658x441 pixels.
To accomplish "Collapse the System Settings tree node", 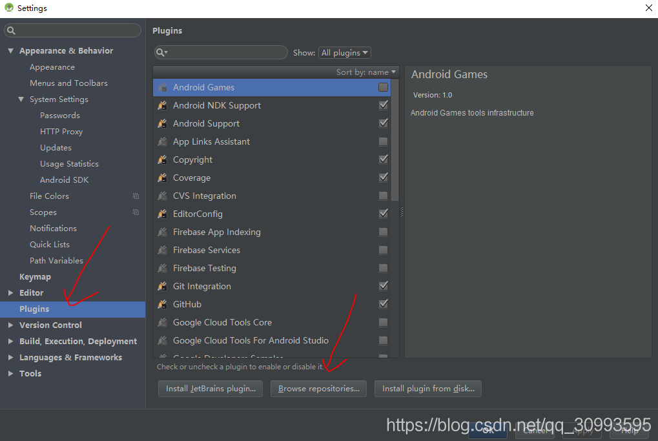I will (21, 99).
